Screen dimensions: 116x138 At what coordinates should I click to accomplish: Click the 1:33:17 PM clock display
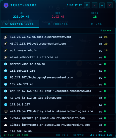75,5
